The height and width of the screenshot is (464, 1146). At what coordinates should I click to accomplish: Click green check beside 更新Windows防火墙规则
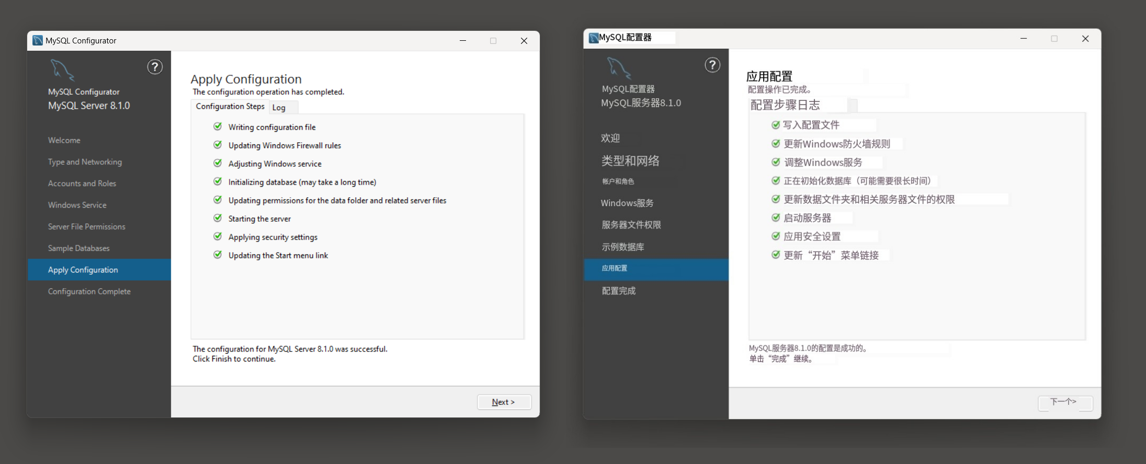pos(776,143)
